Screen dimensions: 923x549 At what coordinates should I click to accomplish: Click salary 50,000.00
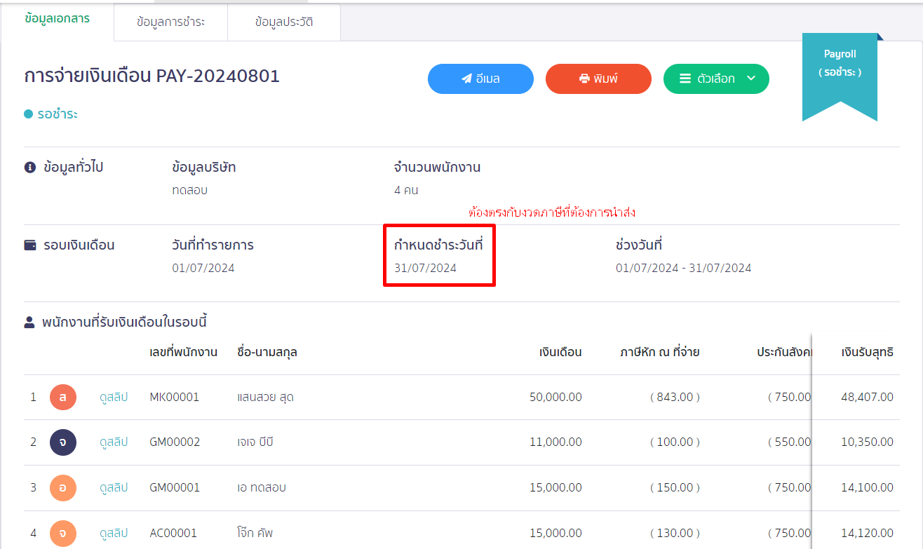[555, 397]
